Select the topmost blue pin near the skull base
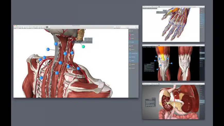Image resolution: width=224 pixels, height=126 pixels. tap(56, 44)
